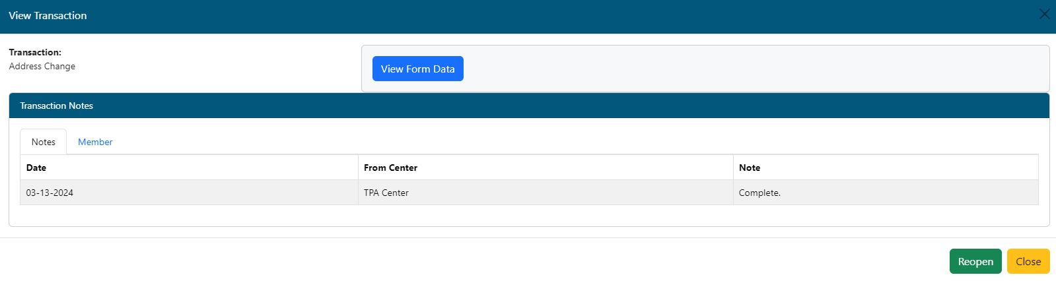The height and width of the screenshot is (281, 1056).
Task: Select the 03-13-2024 date cell
Action: 189,193
